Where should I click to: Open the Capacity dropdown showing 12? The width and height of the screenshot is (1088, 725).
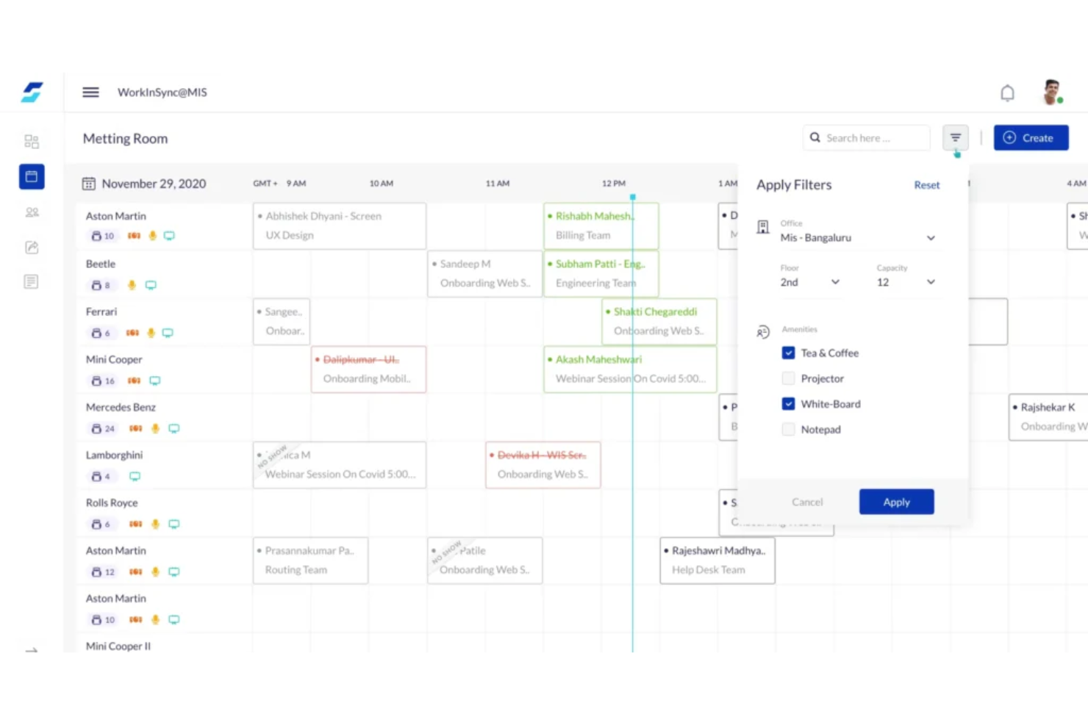(931, 282)
